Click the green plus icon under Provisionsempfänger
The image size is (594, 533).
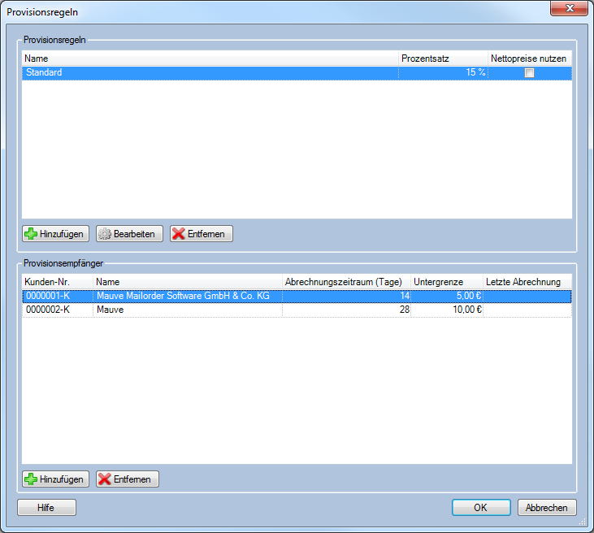(x=31, y=479)
